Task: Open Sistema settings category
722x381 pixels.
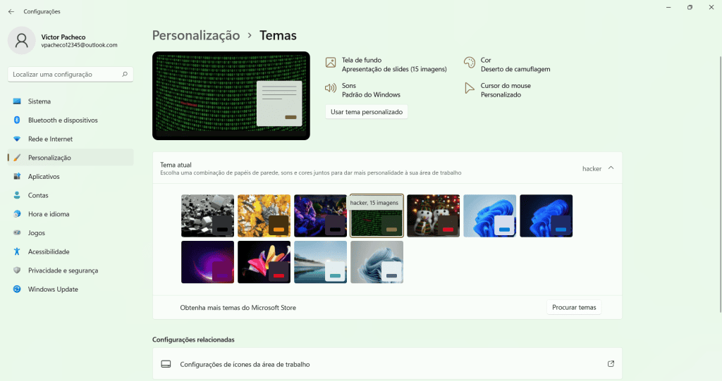Action: click(x=71, y=101)
